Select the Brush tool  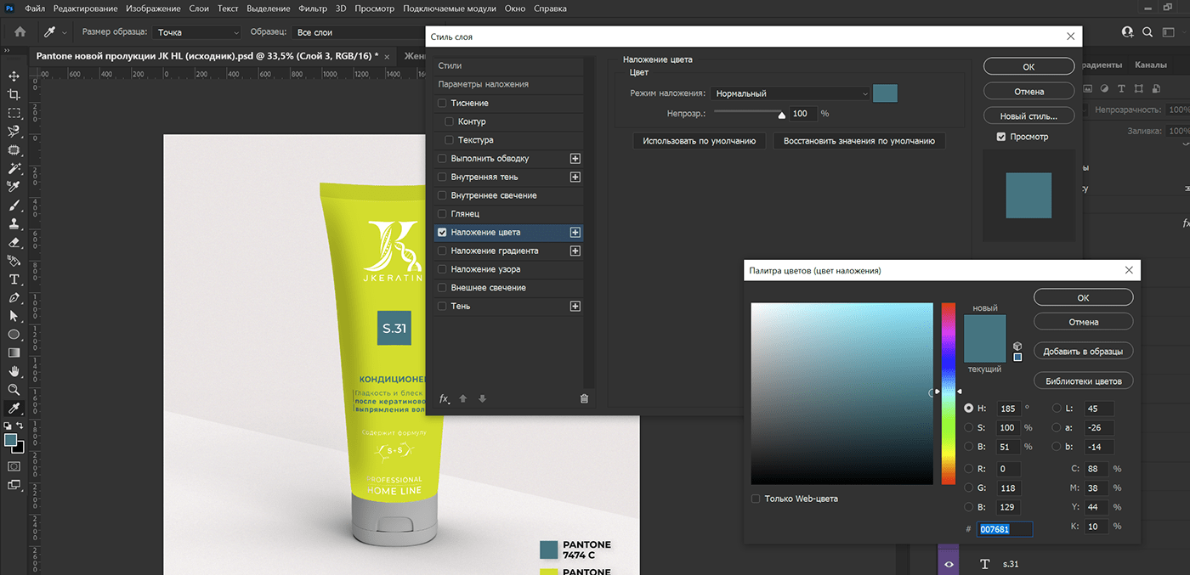pyautogui.click(x=14, y=206)
